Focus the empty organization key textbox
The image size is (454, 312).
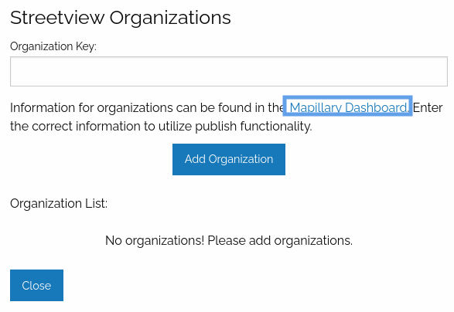click(229, 71)
